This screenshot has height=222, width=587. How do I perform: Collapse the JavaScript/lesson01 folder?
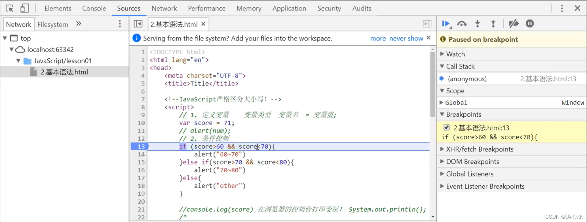pos(18,61)
